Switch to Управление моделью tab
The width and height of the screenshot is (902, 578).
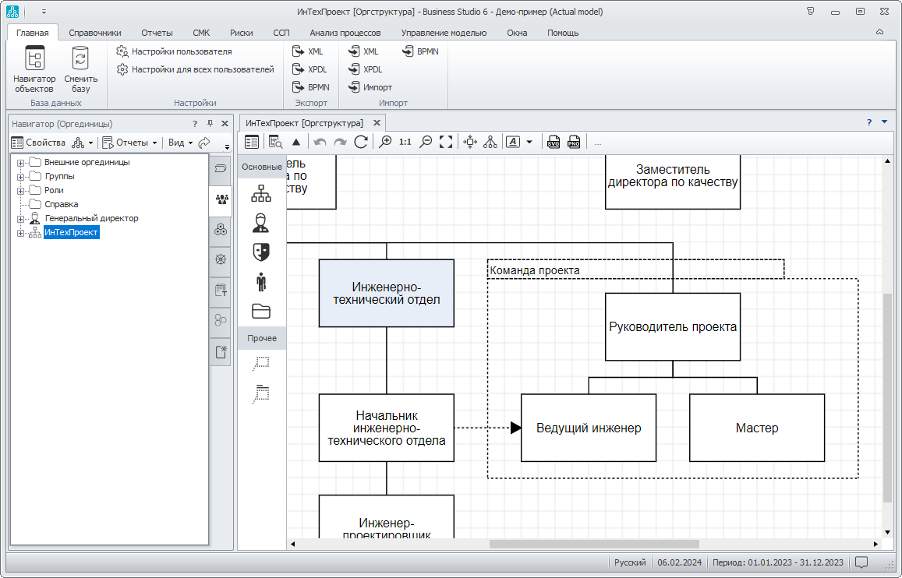click(444, 33)
